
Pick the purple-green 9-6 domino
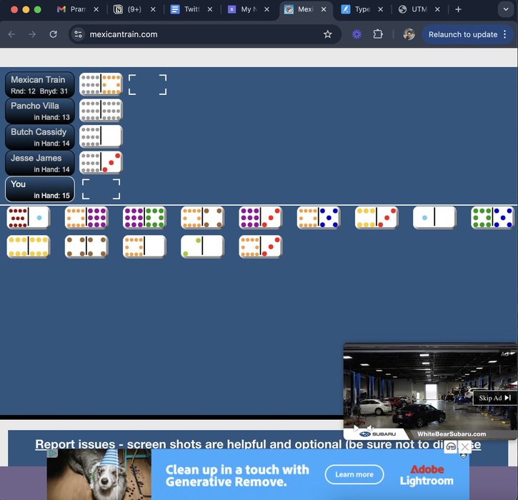tap(144, 218)
